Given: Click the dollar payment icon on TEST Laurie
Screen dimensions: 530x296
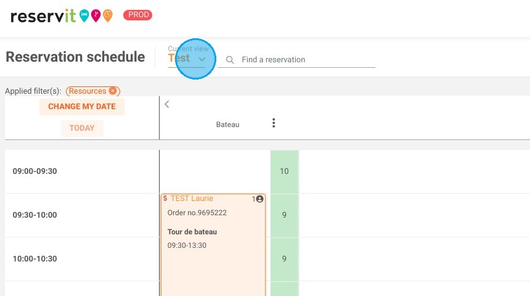Looking at the screenshot, I should [x=165, y=198].
